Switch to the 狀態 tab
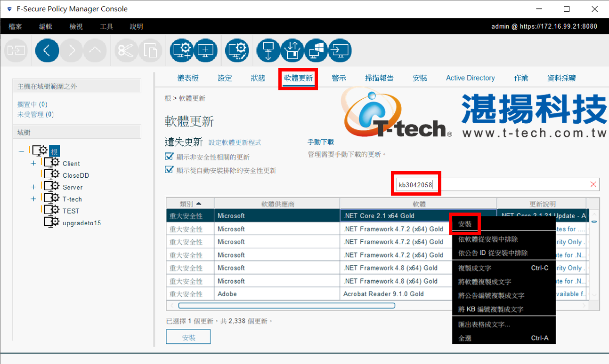The image size is (609, 364). point(258,78)
